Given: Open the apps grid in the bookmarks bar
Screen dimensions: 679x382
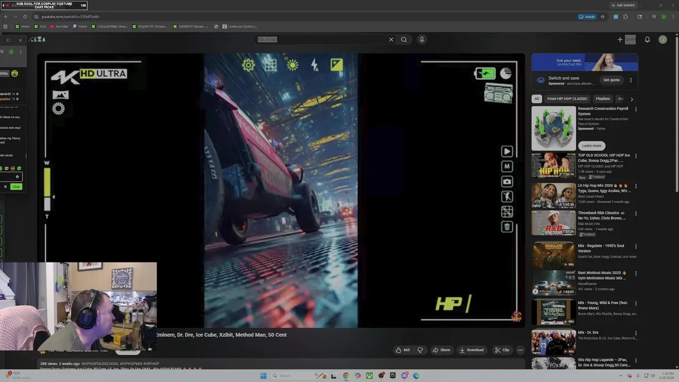Looking at the screenshot, I should pyautogui.click(x=6, y=26).
